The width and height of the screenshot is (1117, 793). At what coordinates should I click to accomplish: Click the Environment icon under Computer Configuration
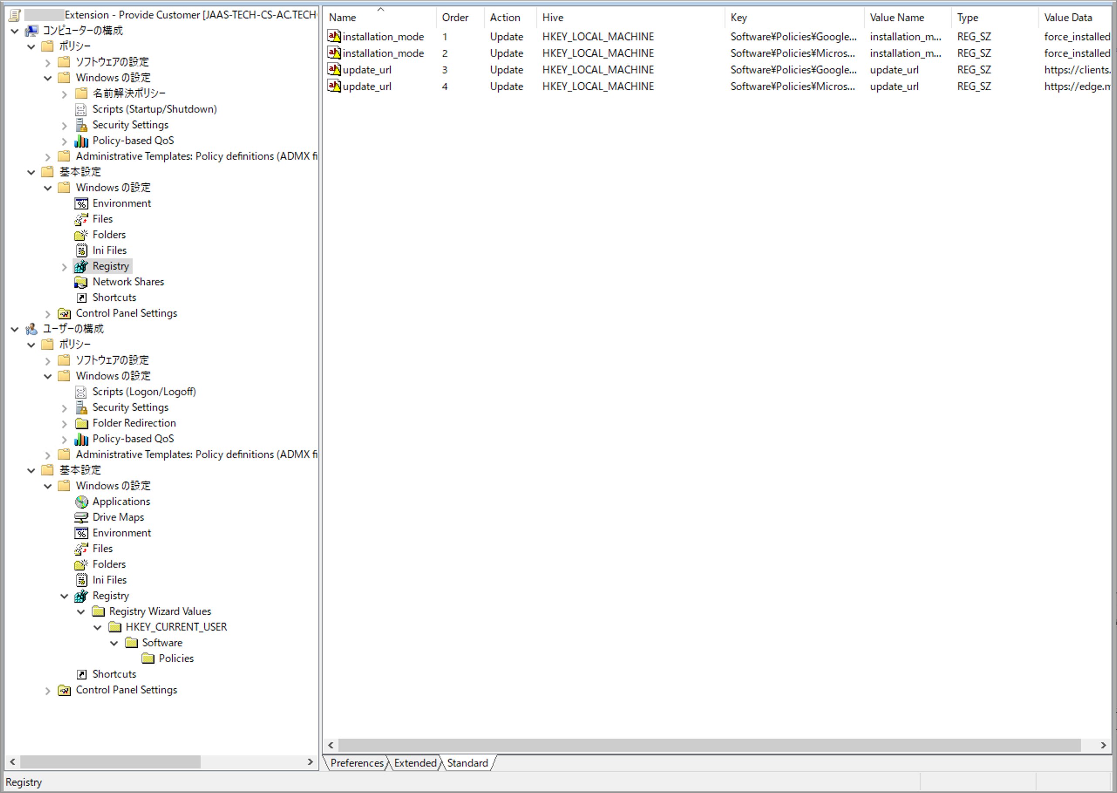click(x=81, y=204)
